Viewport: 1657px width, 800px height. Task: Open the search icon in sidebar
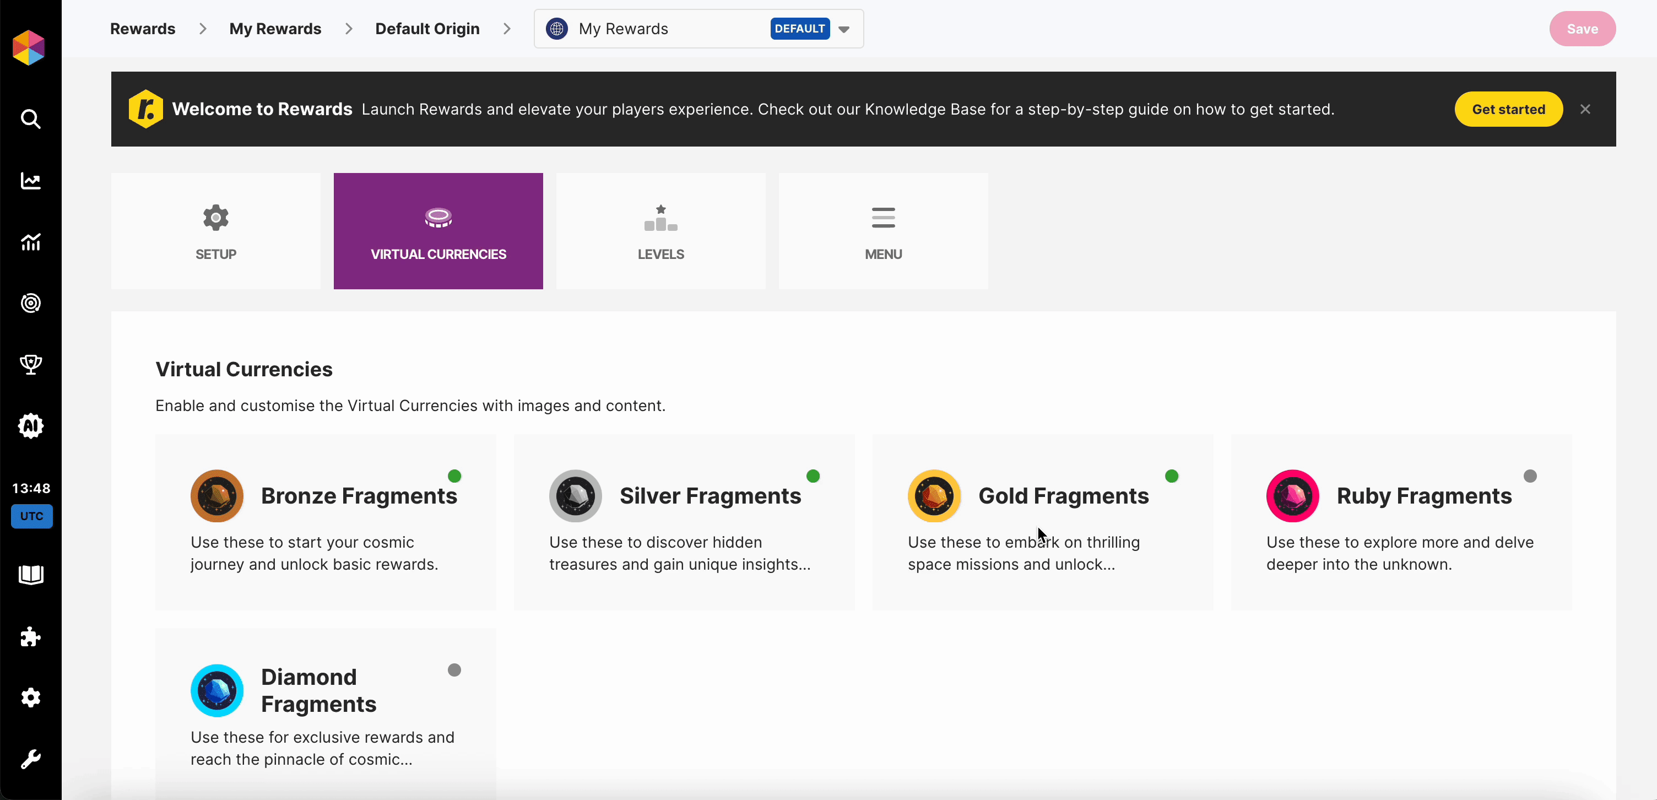(x=30, y=119)
